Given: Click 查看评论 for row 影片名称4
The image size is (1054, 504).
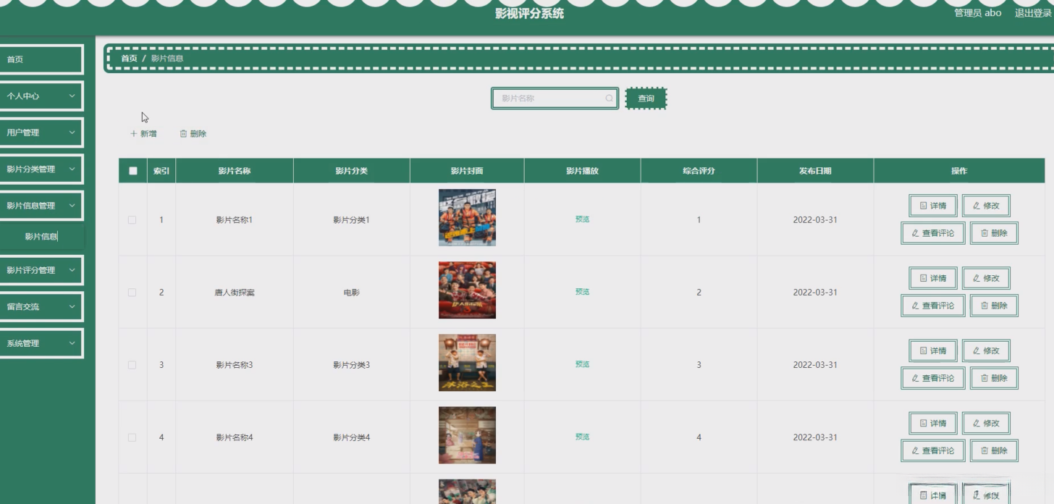Looking at the screenshot, I should click(x=933, y=450).
